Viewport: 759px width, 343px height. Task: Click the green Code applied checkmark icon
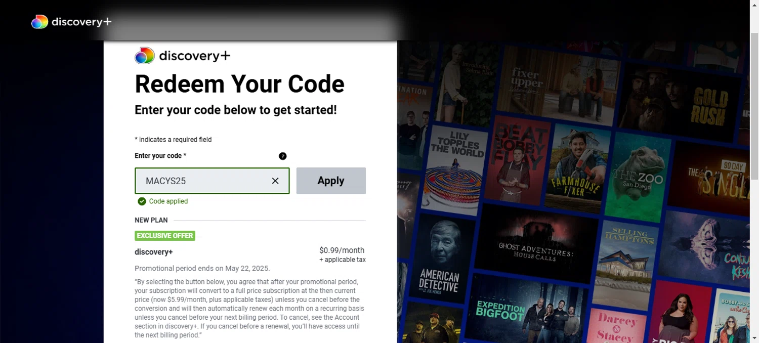[x=142, y=201]
